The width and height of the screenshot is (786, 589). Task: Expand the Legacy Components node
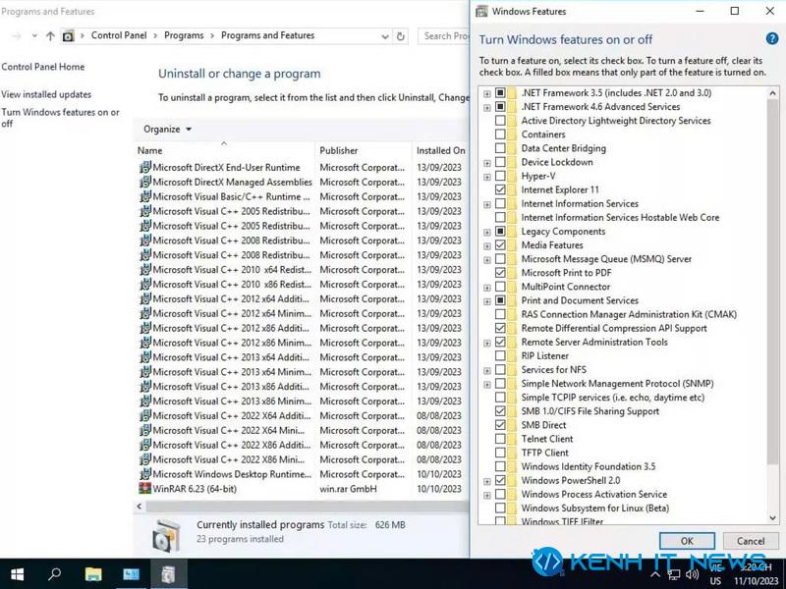tap(486, 232)
